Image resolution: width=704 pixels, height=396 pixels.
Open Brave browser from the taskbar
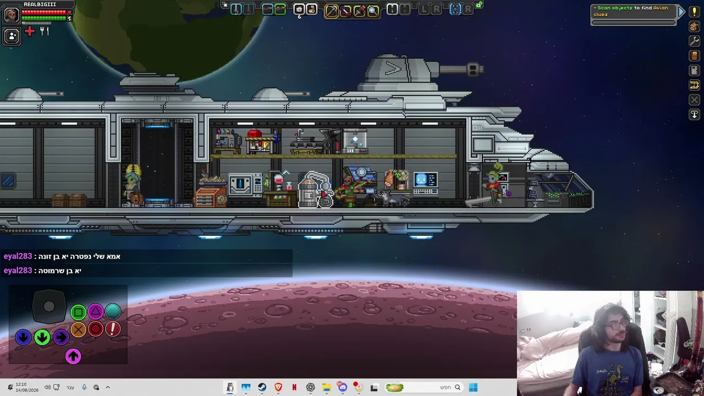278,387
